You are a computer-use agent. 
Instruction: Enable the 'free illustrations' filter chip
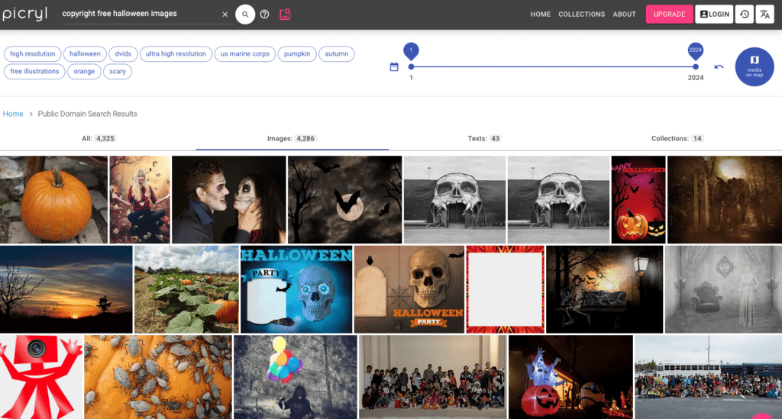pos(34,72)
